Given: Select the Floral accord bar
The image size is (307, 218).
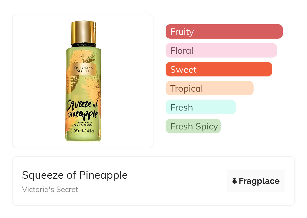Looking at the screenshot, I should pyautogui.click(x=221, y=50).
